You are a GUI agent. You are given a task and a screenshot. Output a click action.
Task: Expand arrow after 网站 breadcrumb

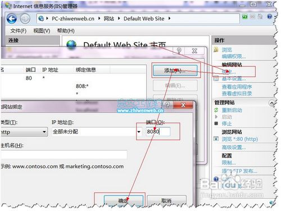click(119, 19)
